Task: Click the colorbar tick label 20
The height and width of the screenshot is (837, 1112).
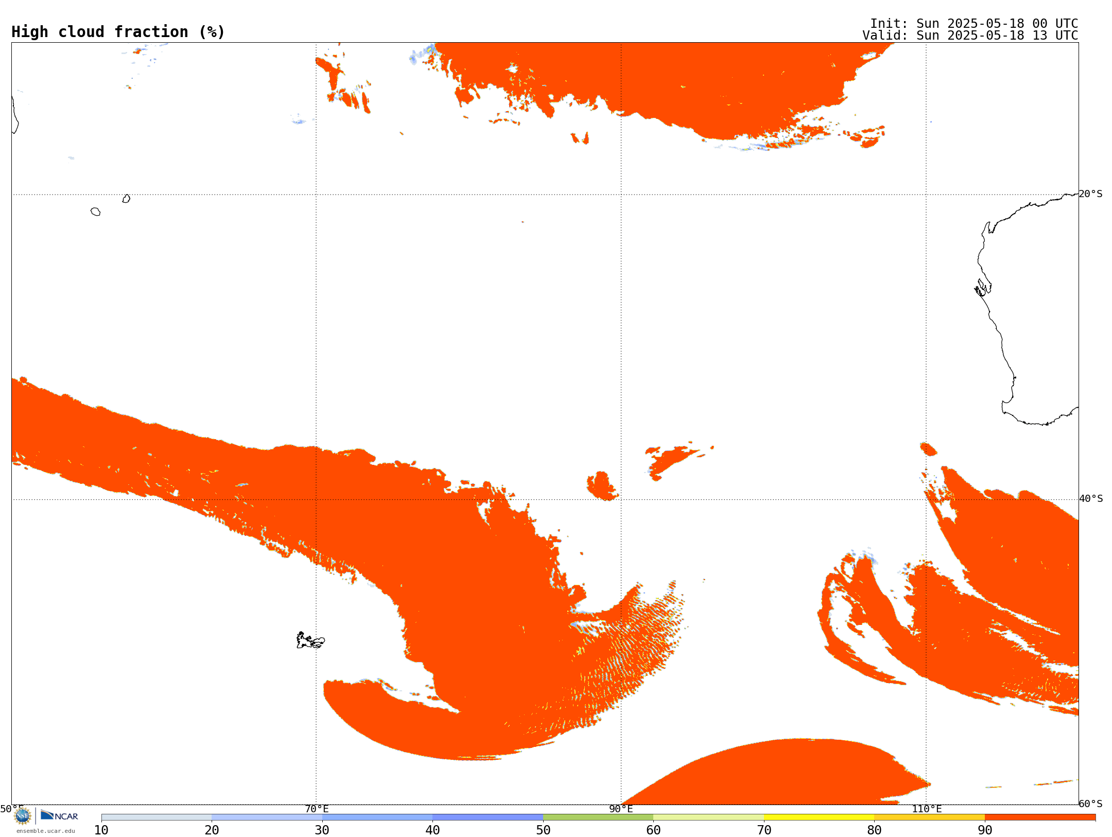Action: 212,830
